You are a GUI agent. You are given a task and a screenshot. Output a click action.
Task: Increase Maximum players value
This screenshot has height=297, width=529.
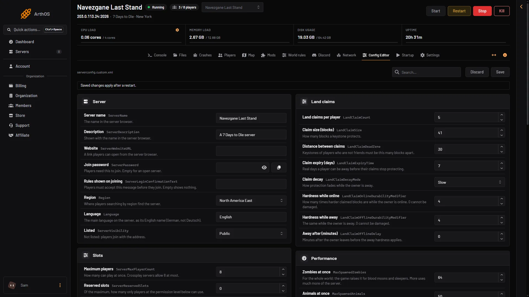pyautogui.click(x=283, y=269)
